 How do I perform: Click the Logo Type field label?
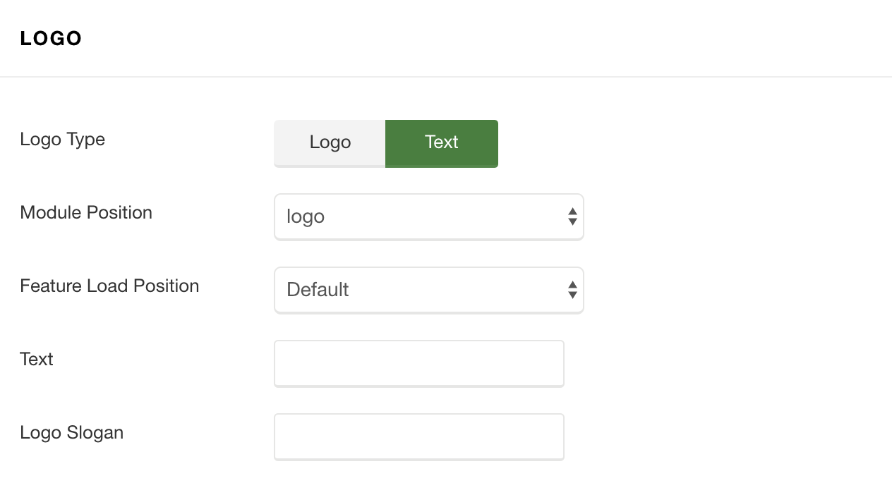tap(63, 140)
